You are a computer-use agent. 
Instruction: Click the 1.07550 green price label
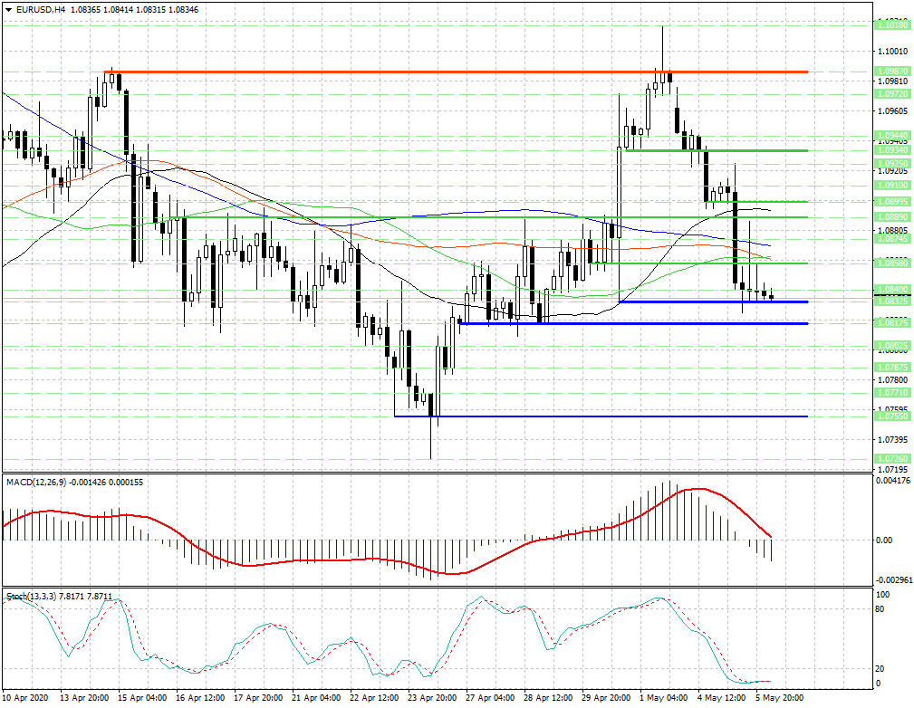pos(893,416)
